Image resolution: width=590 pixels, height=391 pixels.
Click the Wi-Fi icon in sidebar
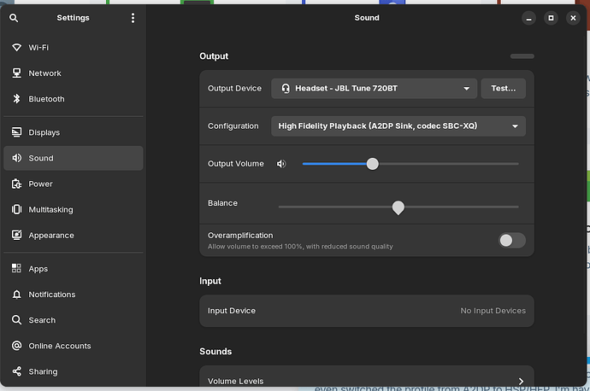pyautogui.click(x=17, y=48)
